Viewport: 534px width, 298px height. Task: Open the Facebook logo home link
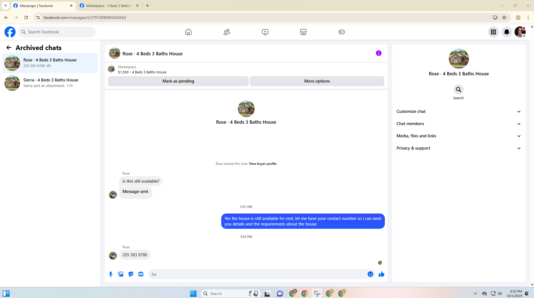point(10,32)
